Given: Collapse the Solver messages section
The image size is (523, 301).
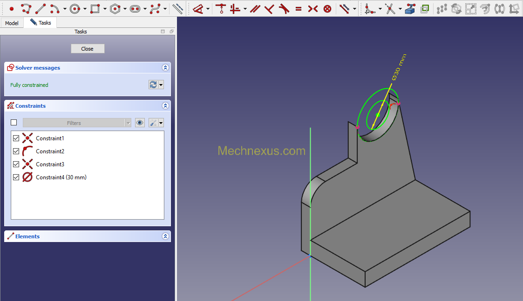Looking at the screenshot, I should click(165, 67).
